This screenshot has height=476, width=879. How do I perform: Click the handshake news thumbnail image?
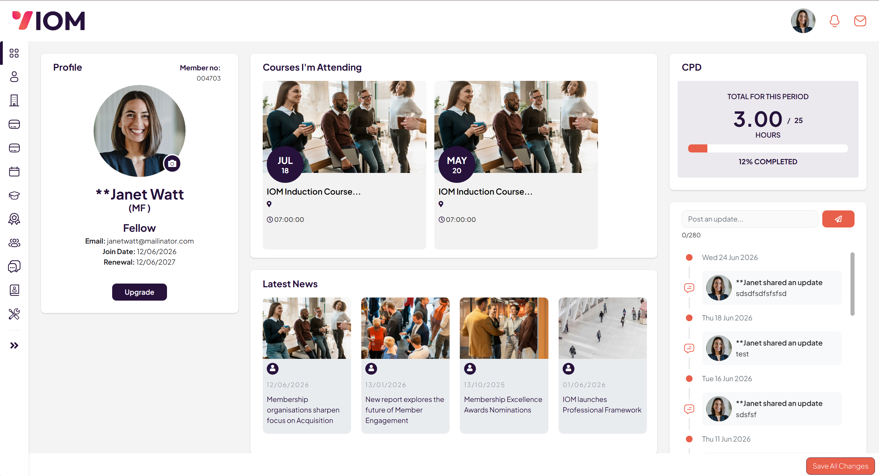(504, 328)
